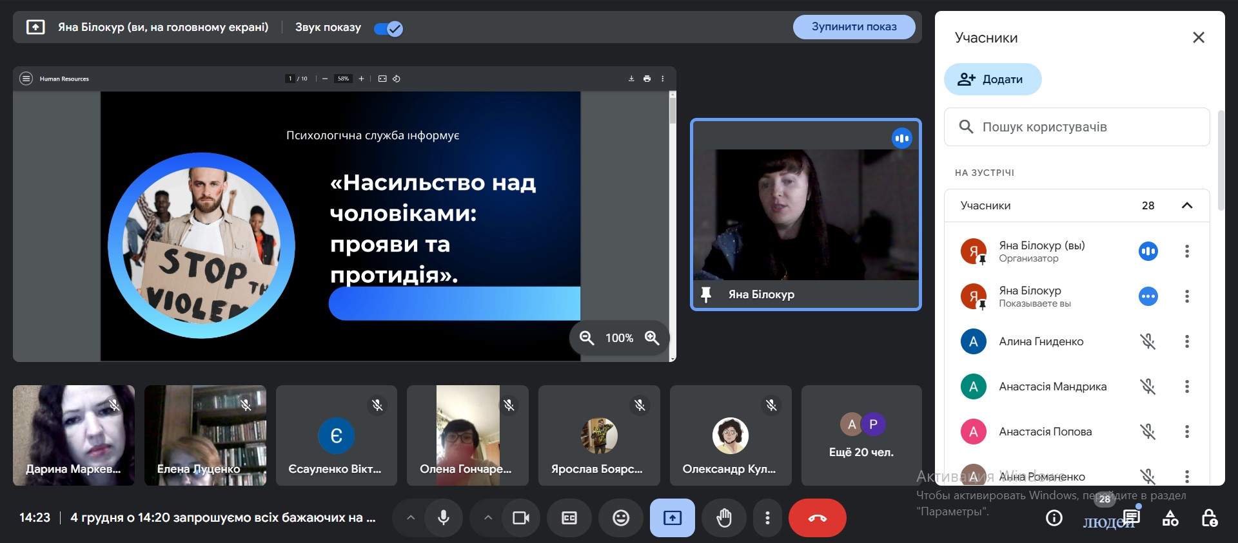
Task: Download the PDF document
Action: point(631,79)
